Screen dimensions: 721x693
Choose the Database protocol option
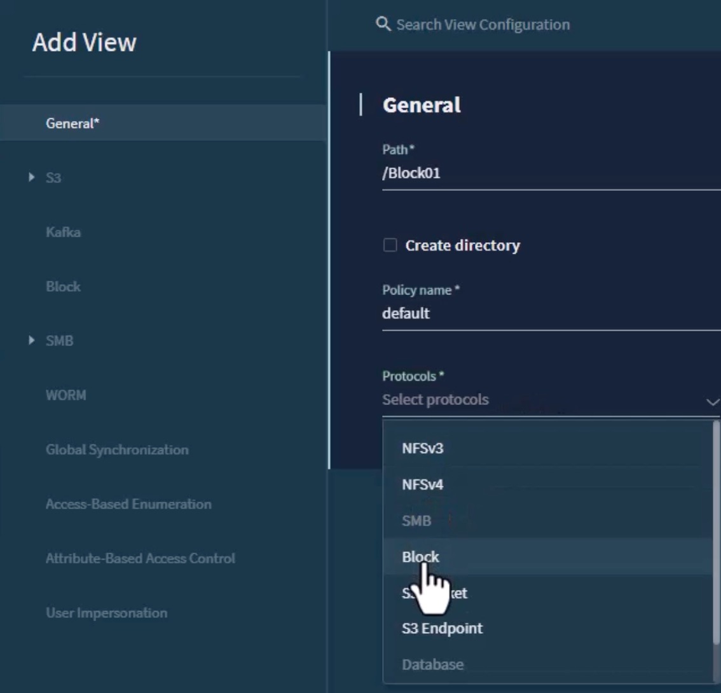click(432, 664)
